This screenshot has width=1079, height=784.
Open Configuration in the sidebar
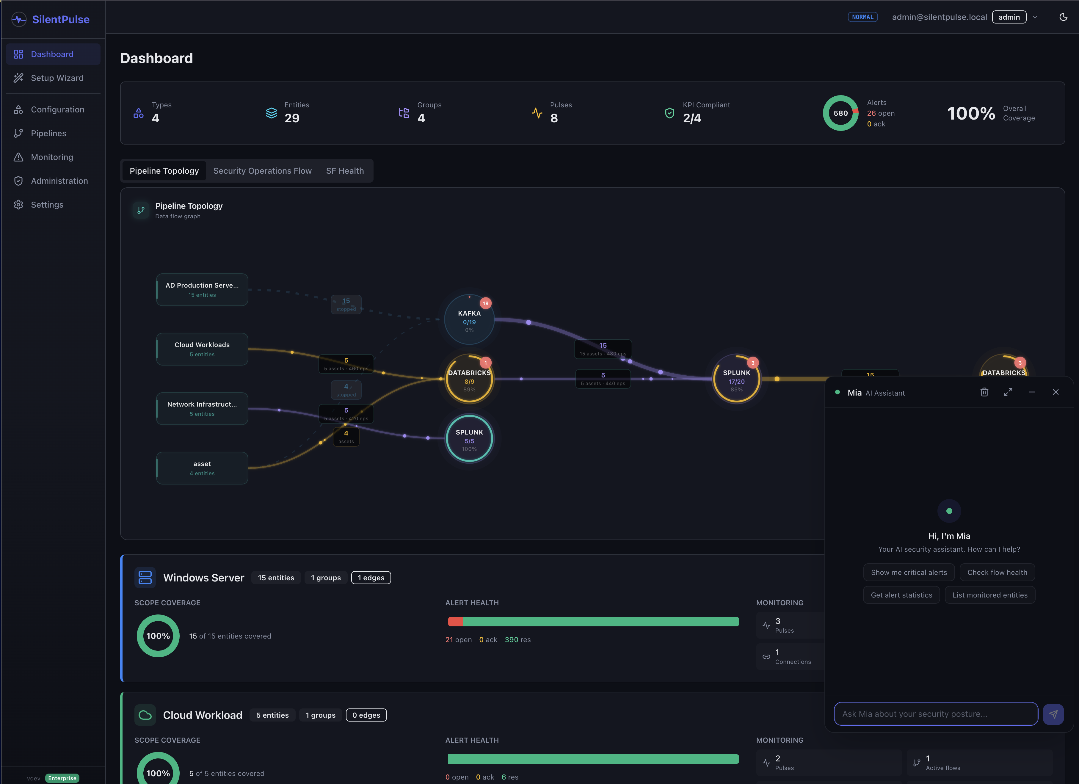coord(53,109)
